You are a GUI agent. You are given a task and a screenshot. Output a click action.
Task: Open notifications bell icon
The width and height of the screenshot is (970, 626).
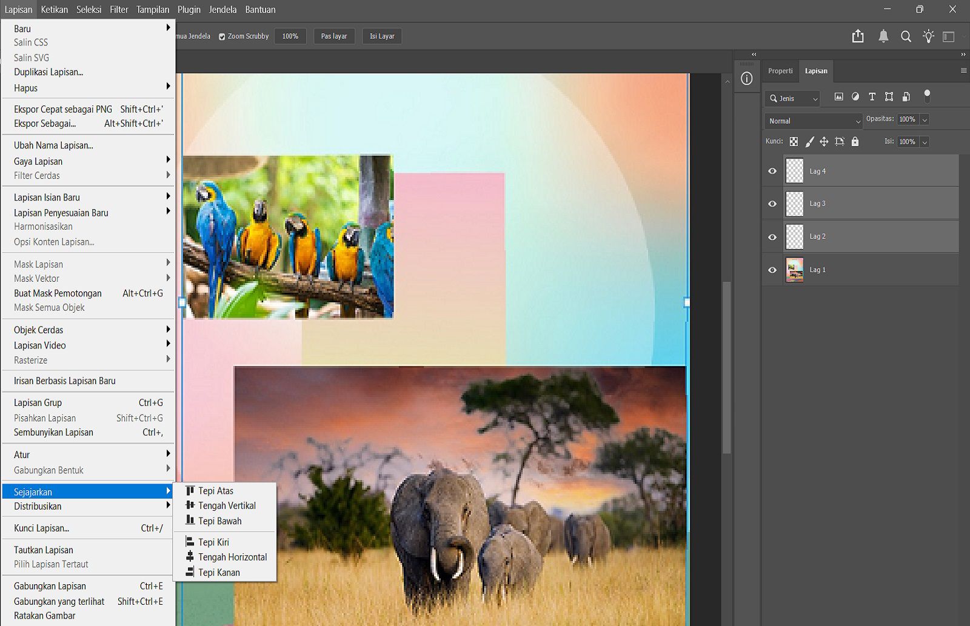coord(883,36)
